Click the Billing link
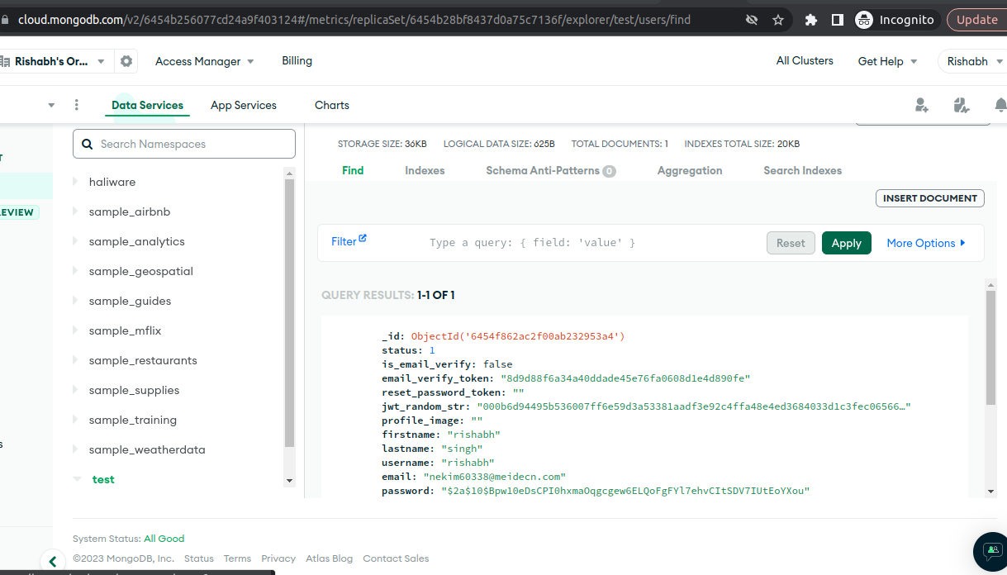This screenshot has width=1007, height=575. [x=297, y=60]
